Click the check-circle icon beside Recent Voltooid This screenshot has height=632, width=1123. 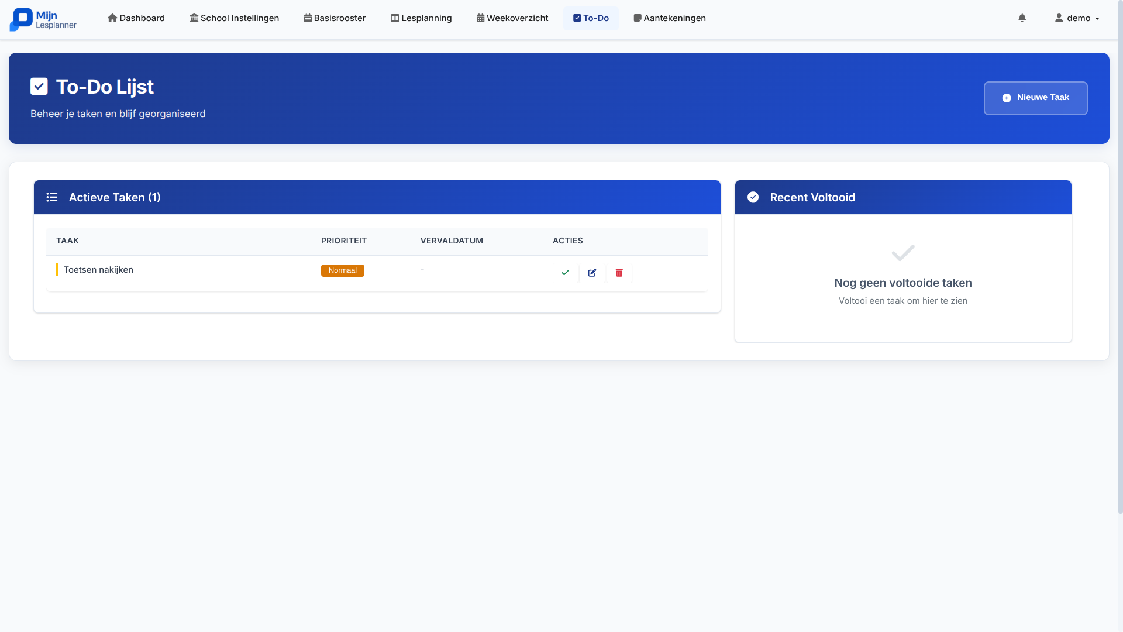coord(753,197)
